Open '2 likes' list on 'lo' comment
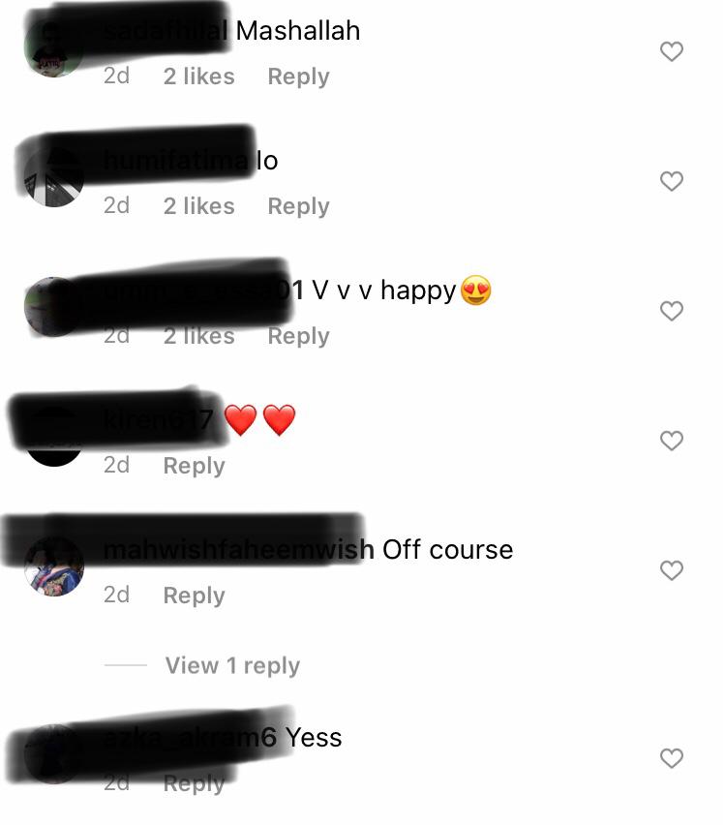Image resolution: width=725 pixels, height=825 pixels. 198,206
